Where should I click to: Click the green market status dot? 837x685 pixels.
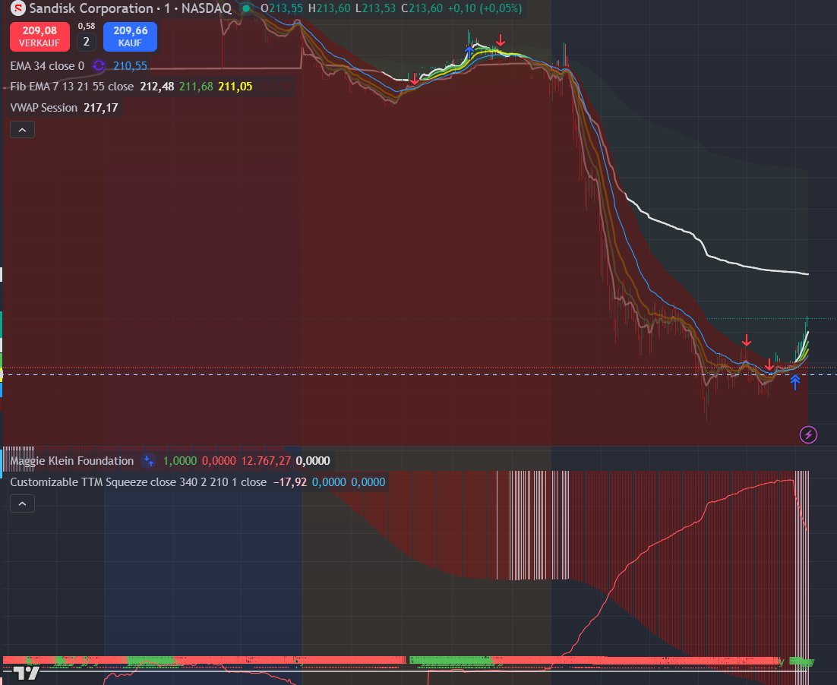(246, 8)
